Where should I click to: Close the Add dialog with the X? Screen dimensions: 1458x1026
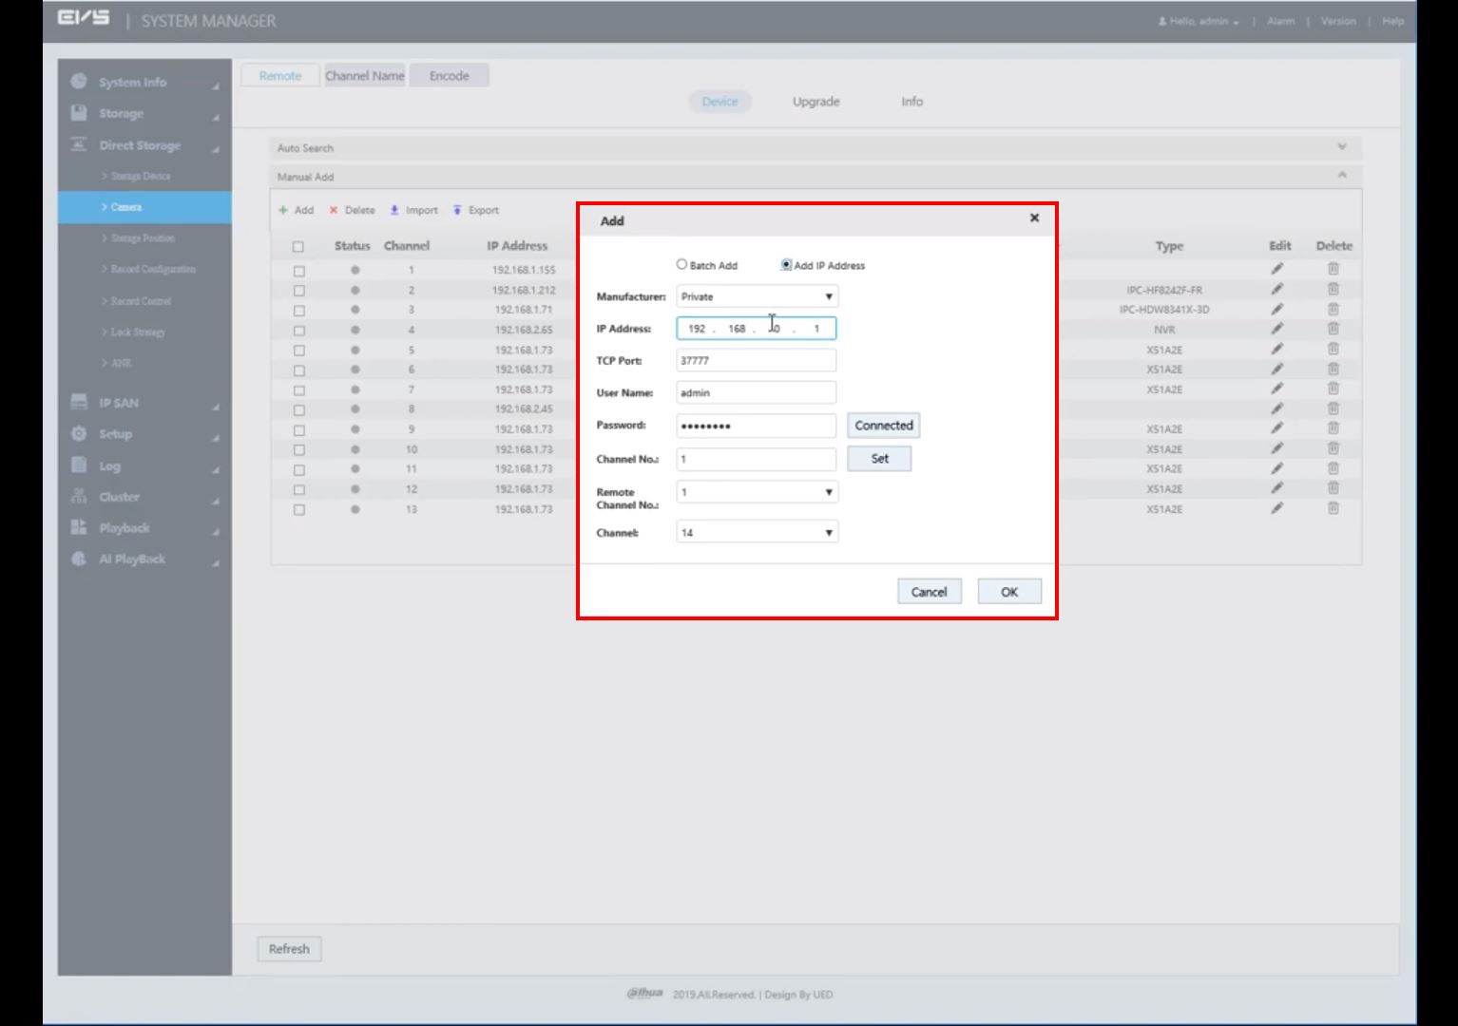coord(1034,218)
